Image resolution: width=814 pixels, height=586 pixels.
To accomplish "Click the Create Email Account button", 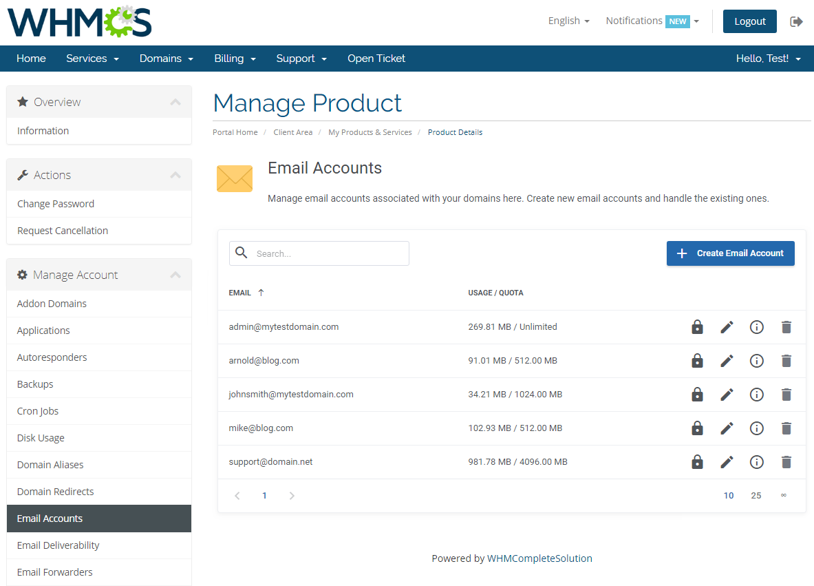I will click(730, 253).
